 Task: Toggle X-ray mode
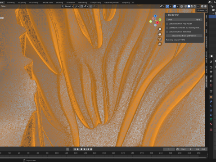pos(182,6)
